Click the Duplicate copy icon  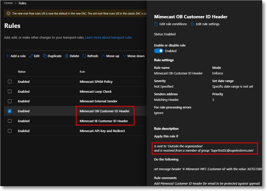click(45, 56)
